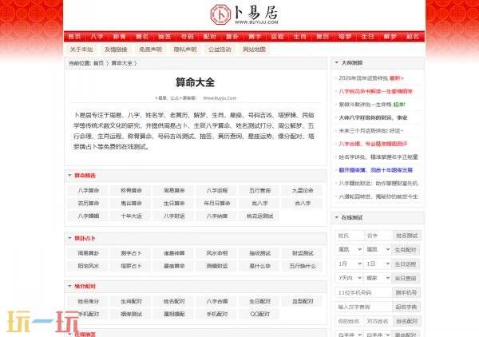The width and height of the screenshot is (479, 337).
Task: Open the left 属鼠 zodiac dropdown
Action: 350,250
